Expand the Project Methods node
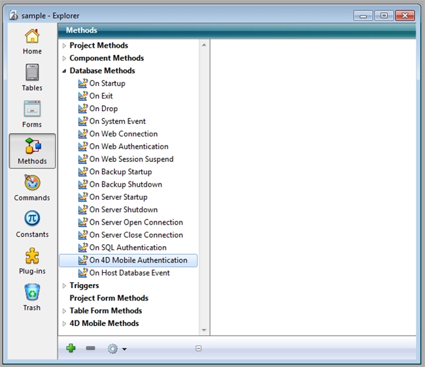The image size is (425, 367). (x=64, y=46)
